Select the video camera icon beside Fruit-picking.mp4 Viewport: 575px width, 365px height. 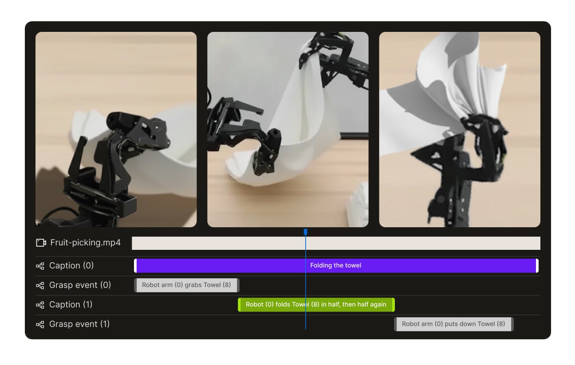coord(41,243)
